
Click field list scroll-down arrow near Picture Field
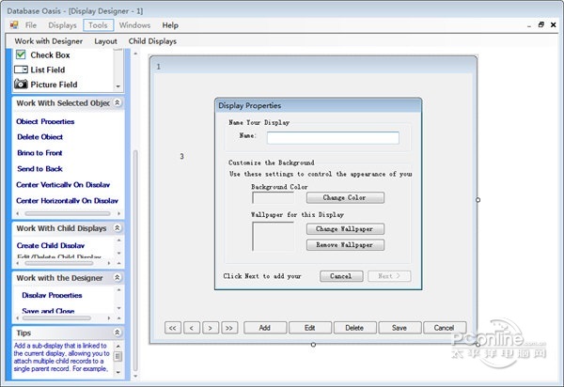(x=118, y=86)
